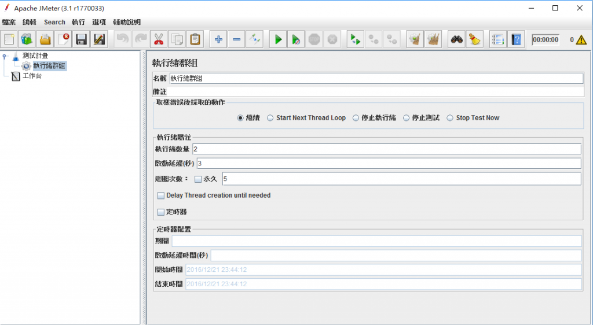593x325 pixels.
Task: Click Remote stop all icon
Action: (374, 39)
